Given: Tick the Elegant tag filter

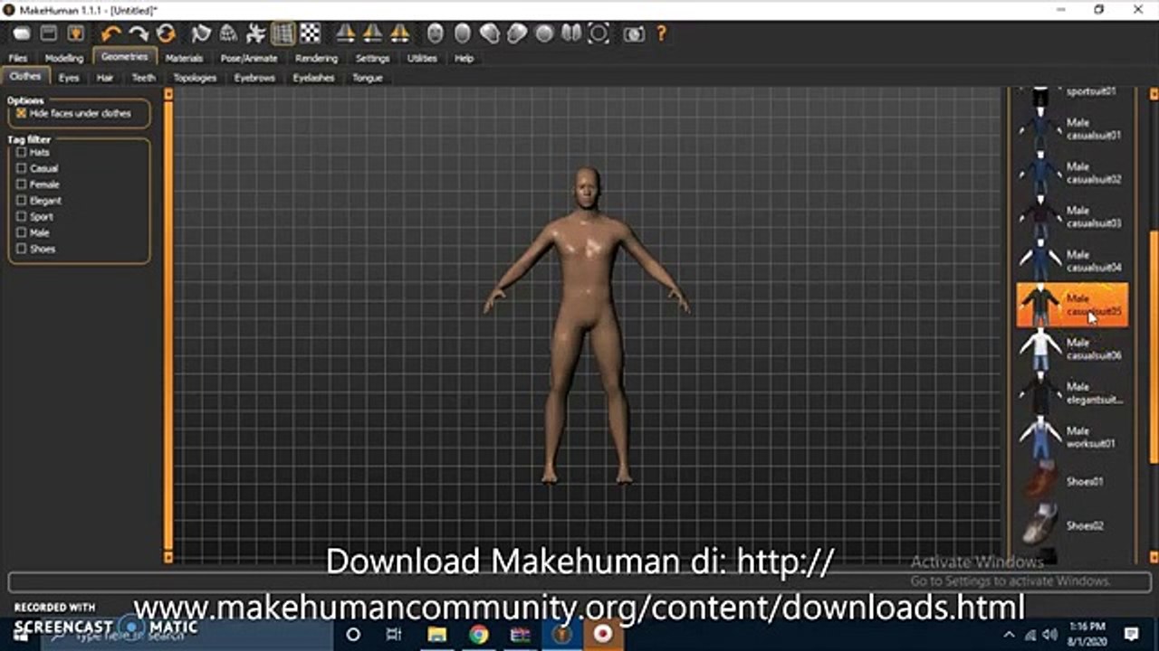Looking at the screenshot, I should click(x=22, y=201).
